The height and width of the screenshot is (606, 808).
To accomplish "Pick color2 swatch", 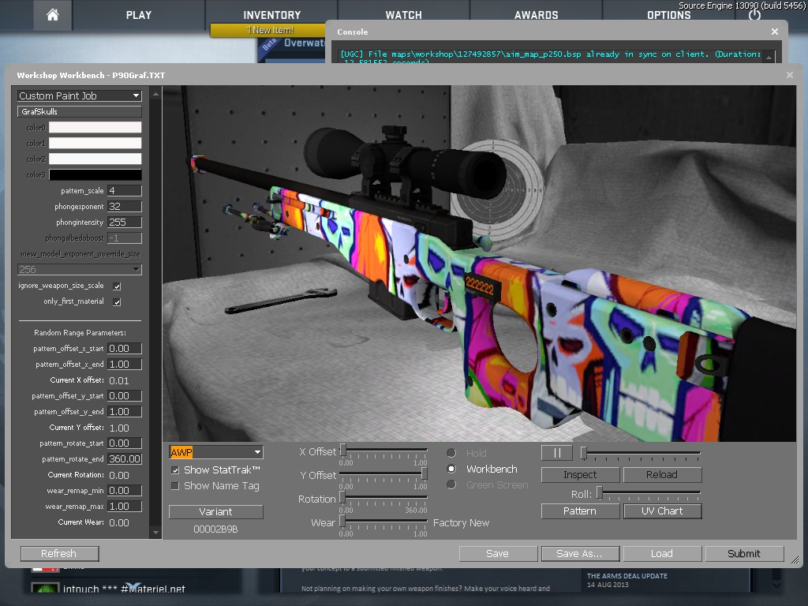I will coord(95,159).
